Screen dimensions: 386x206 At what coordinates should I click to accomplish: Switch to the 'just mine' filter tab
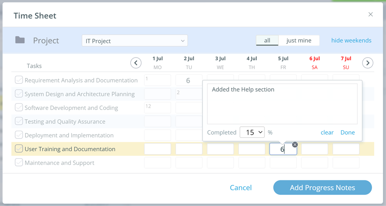299,40
